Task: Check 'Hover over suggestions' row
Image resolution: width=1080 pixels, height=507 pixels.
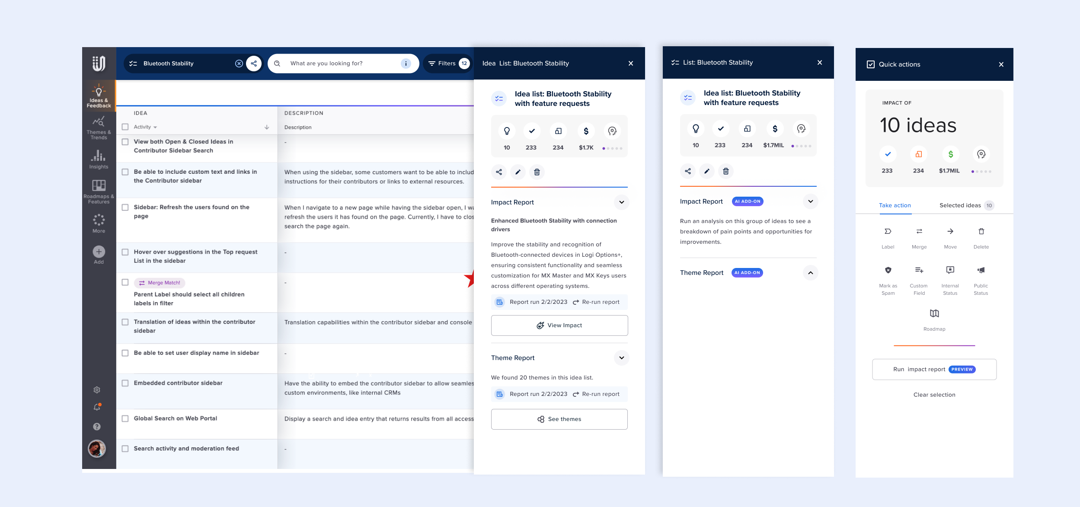Action: point(125,252)
